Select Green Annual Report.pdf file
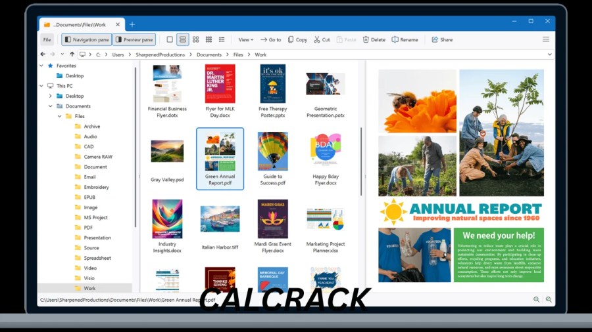 coord(220,159)
